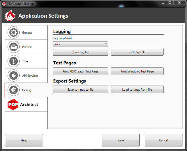Click the General gear icon
The height and width of the screenshot is (151, 187).
coord(14,32)
